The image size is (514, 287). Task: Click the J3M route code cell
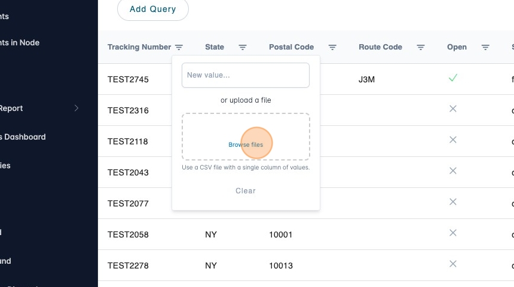point(366,79)
